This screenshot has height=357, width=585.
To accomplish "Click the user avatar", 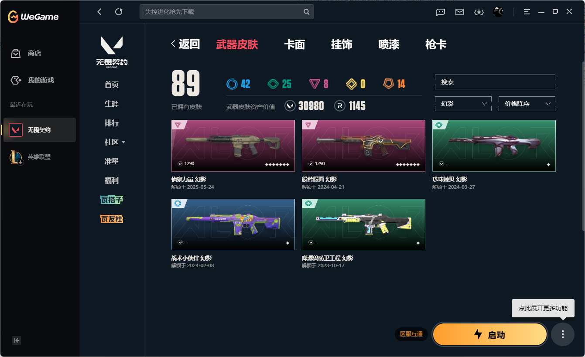I will (x=498, y=12).
